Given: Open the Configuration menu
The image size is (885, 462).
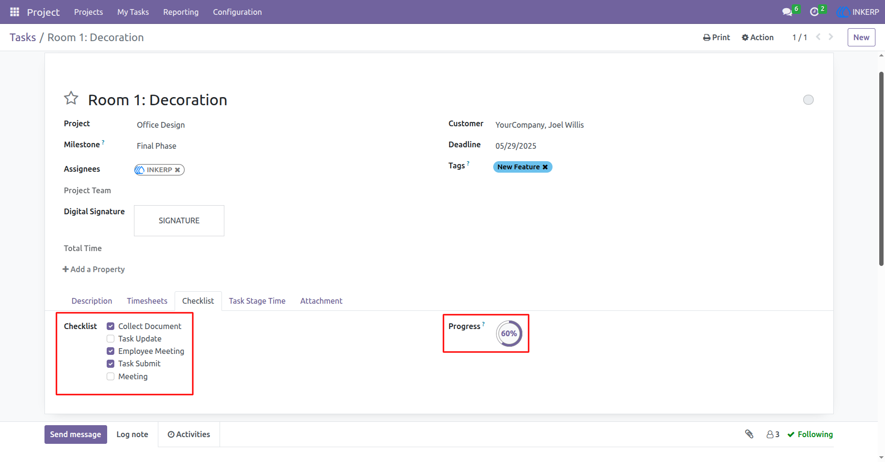Looking at the screenshot, I should pyautogui.click(x=237, y=12).
